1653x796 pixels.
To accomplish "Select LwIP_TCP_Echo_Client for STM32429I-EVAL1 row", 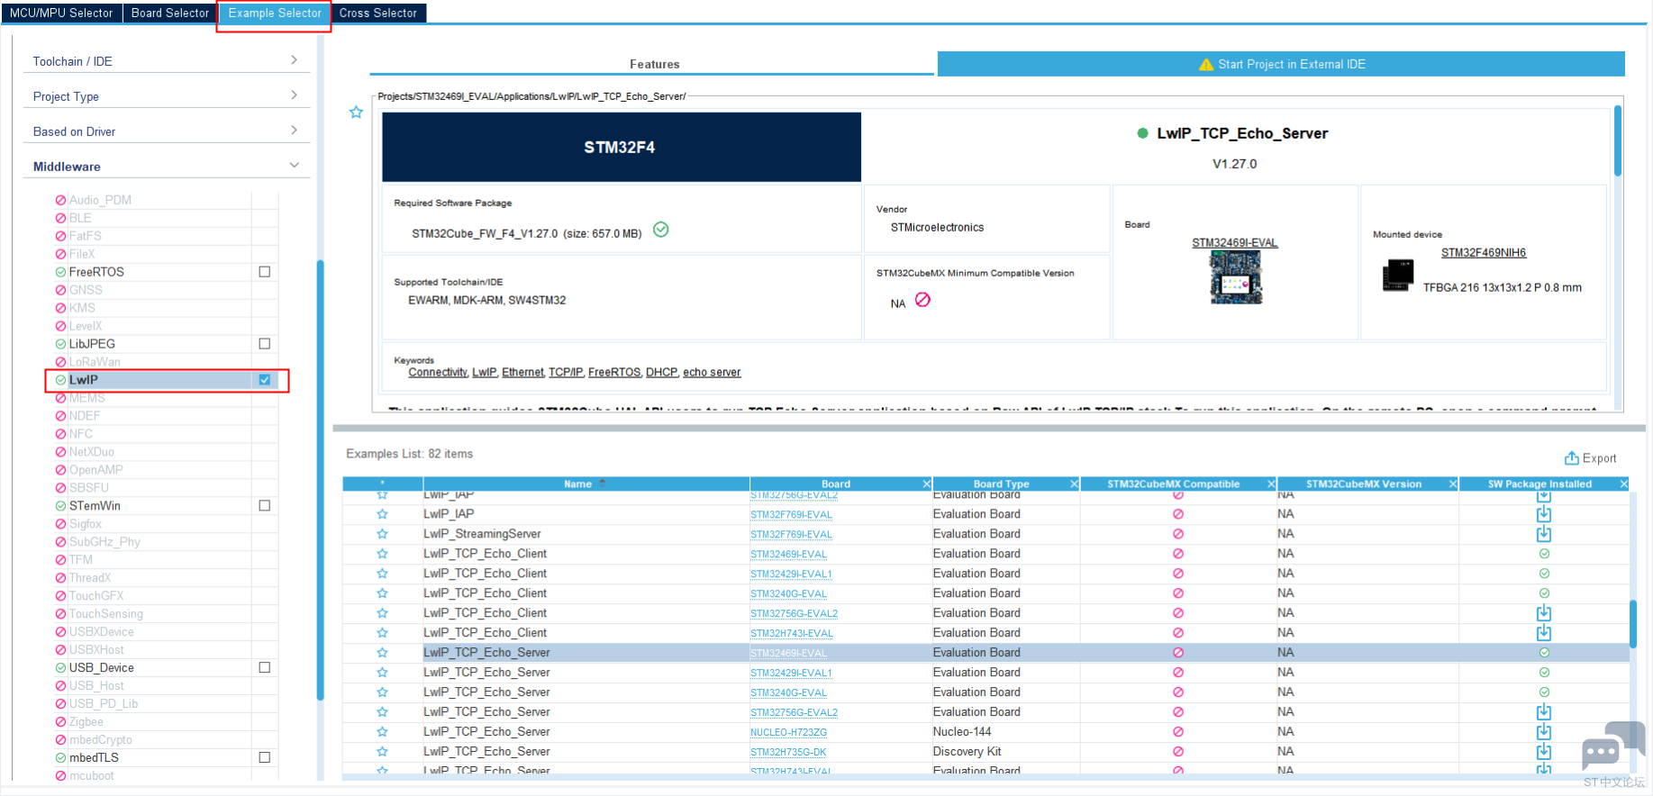I will (986, 574).
